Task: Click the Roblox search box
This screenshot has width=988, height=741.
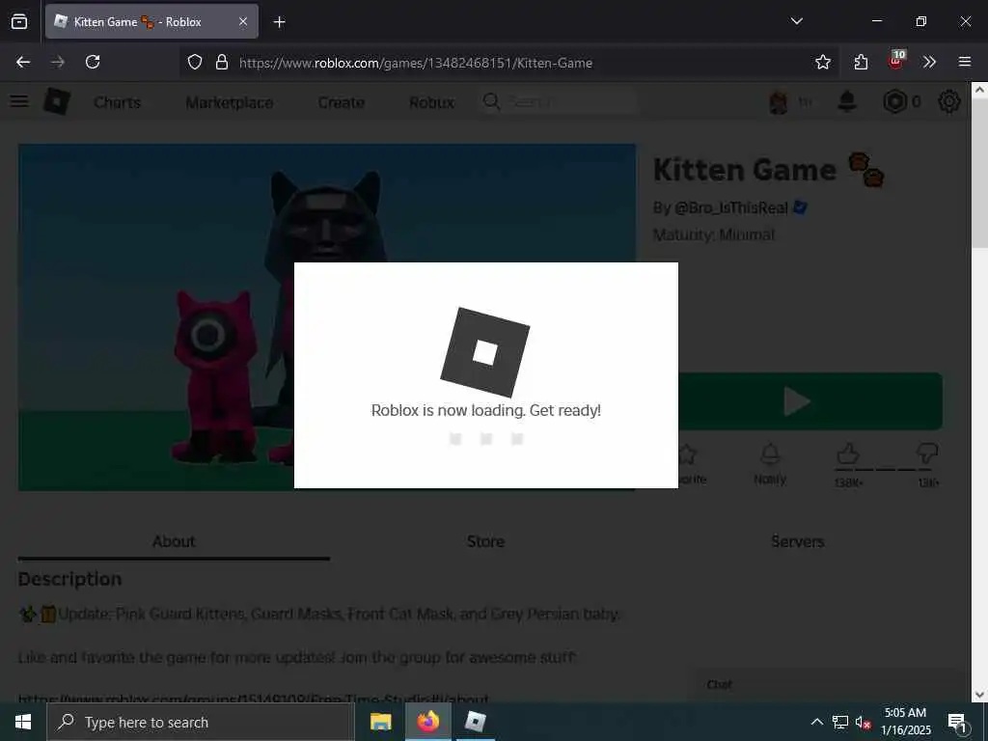Action: [559, 101]
